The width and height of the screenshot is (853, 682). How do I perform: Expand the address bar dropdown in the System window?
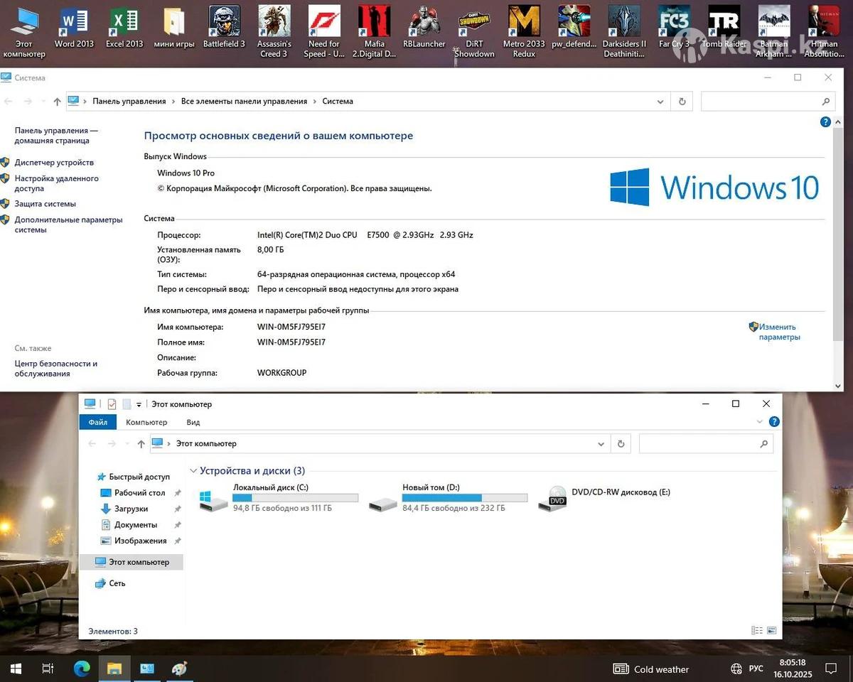point(660,102)
